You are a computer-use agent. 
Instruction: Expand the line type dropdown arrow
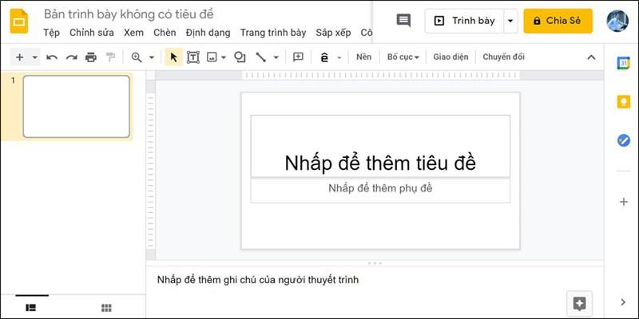pyautogui.click(x=276, y=57)
